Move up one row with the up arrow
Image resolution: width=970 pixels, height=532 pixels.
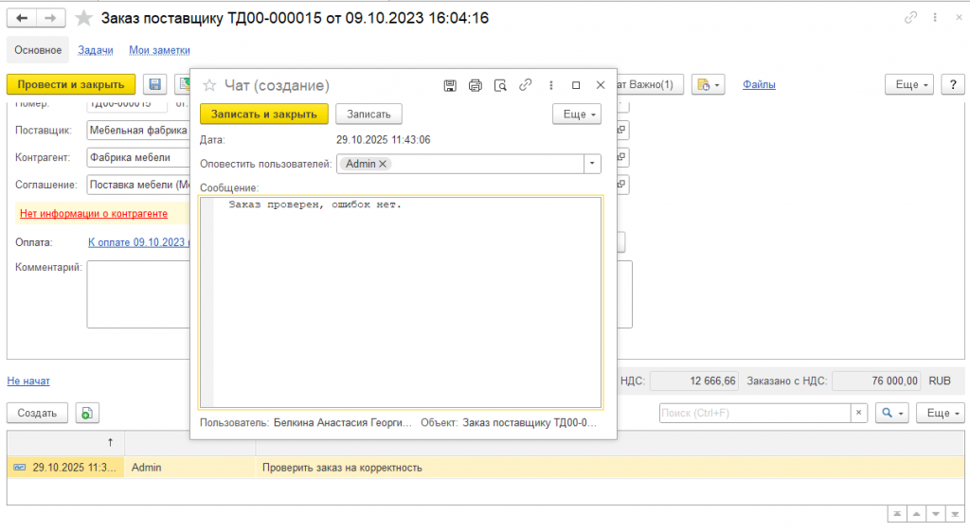click(x=916, y=514)
